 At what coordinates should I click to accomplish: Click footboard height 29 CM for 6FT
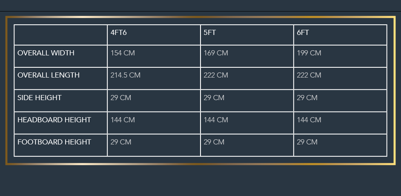coord(307,142)
